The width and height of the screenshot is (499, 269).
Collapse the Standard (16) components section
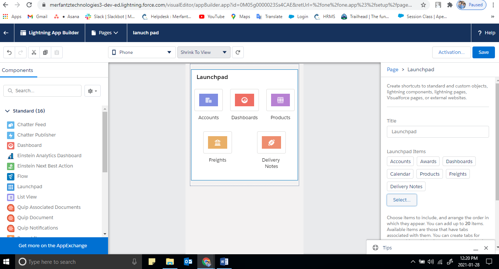click(x=7, y=110)
